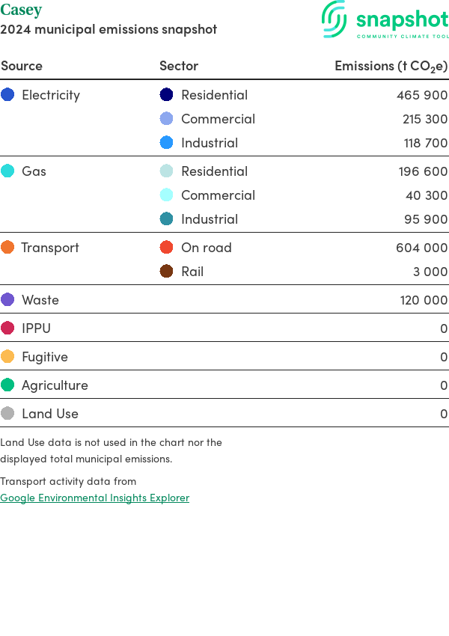Screen dimensions: 449x636
Task: Open Google Environmental Insights Explorer link
Action: pos(94,498)
